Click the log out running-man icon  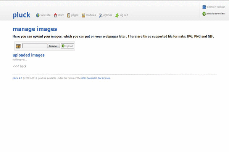tap(117, 15)
